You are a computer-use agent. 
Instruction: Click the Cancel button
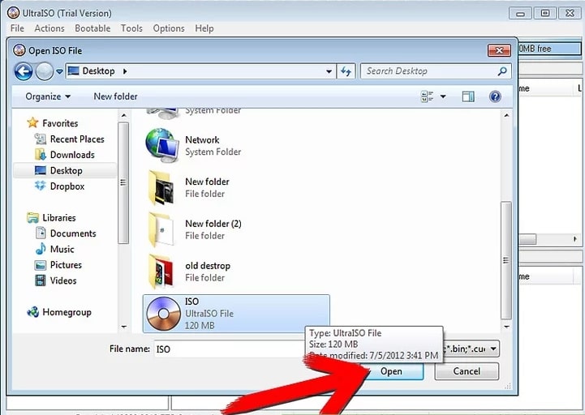(467, 371)
